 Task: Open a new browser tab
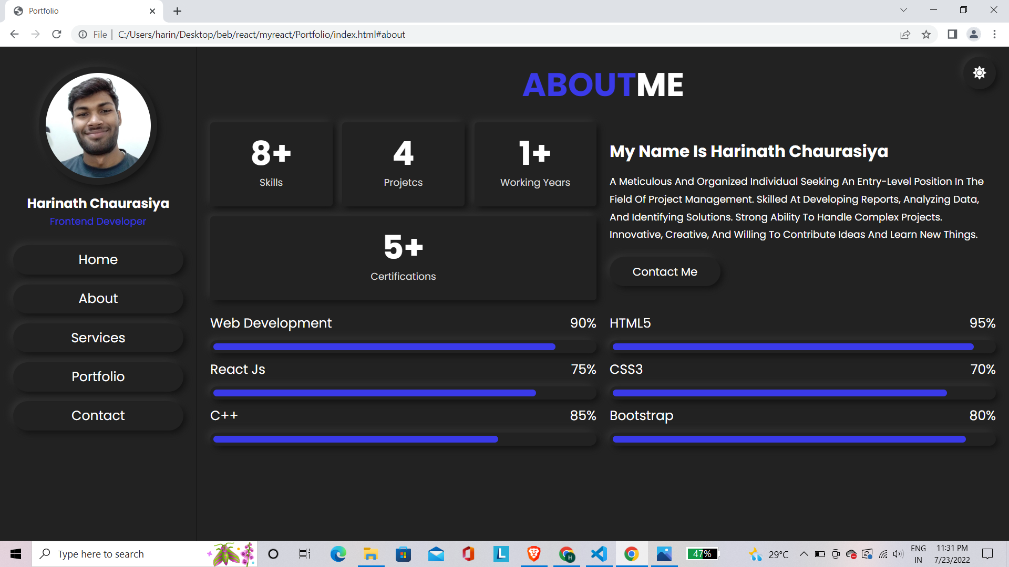click(178, 11)
